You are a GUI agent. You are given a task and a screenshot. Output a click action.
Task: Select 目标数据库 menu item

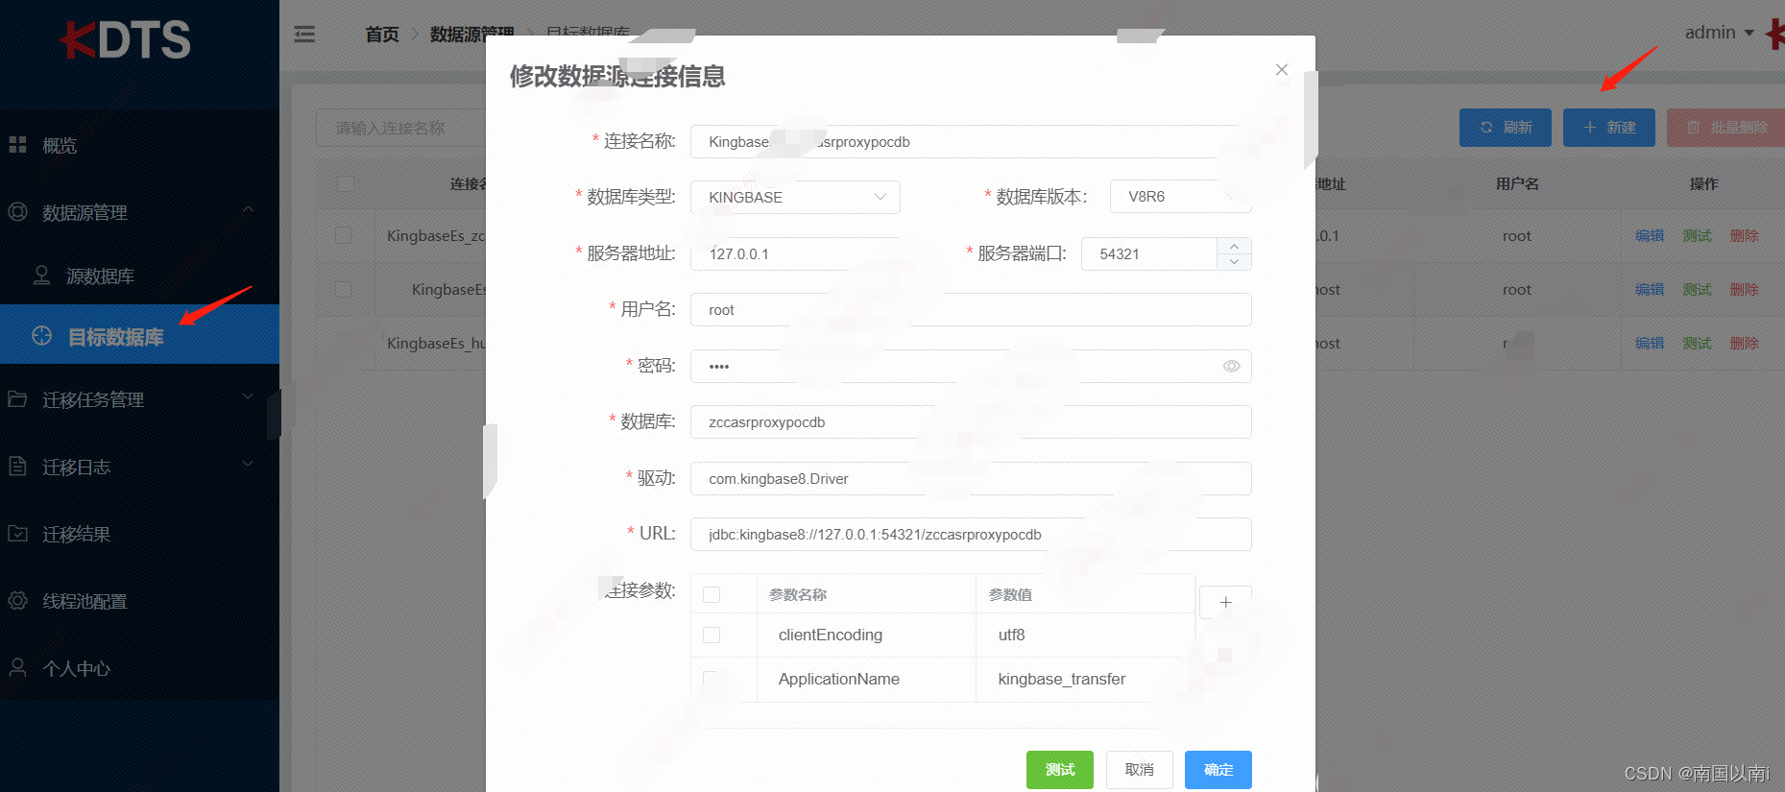pyautogui.click(x=139, y=336)
